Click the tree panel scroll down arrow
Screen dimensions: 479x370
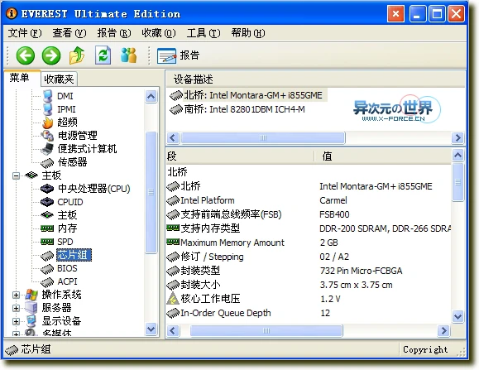pos(151,329)
